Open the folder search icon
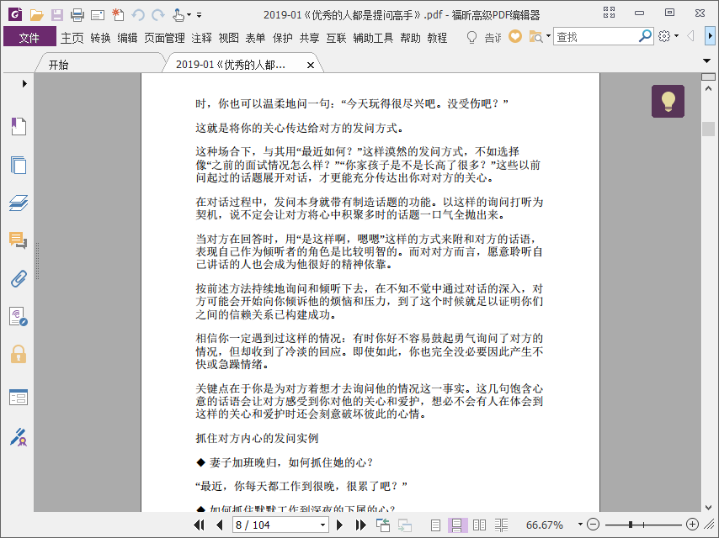The height and width of the screenshot is (538, 719). 535,37
